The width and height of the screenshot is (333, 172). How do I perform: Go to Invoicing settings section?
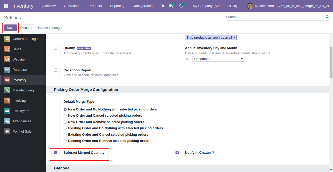[23, 101]
